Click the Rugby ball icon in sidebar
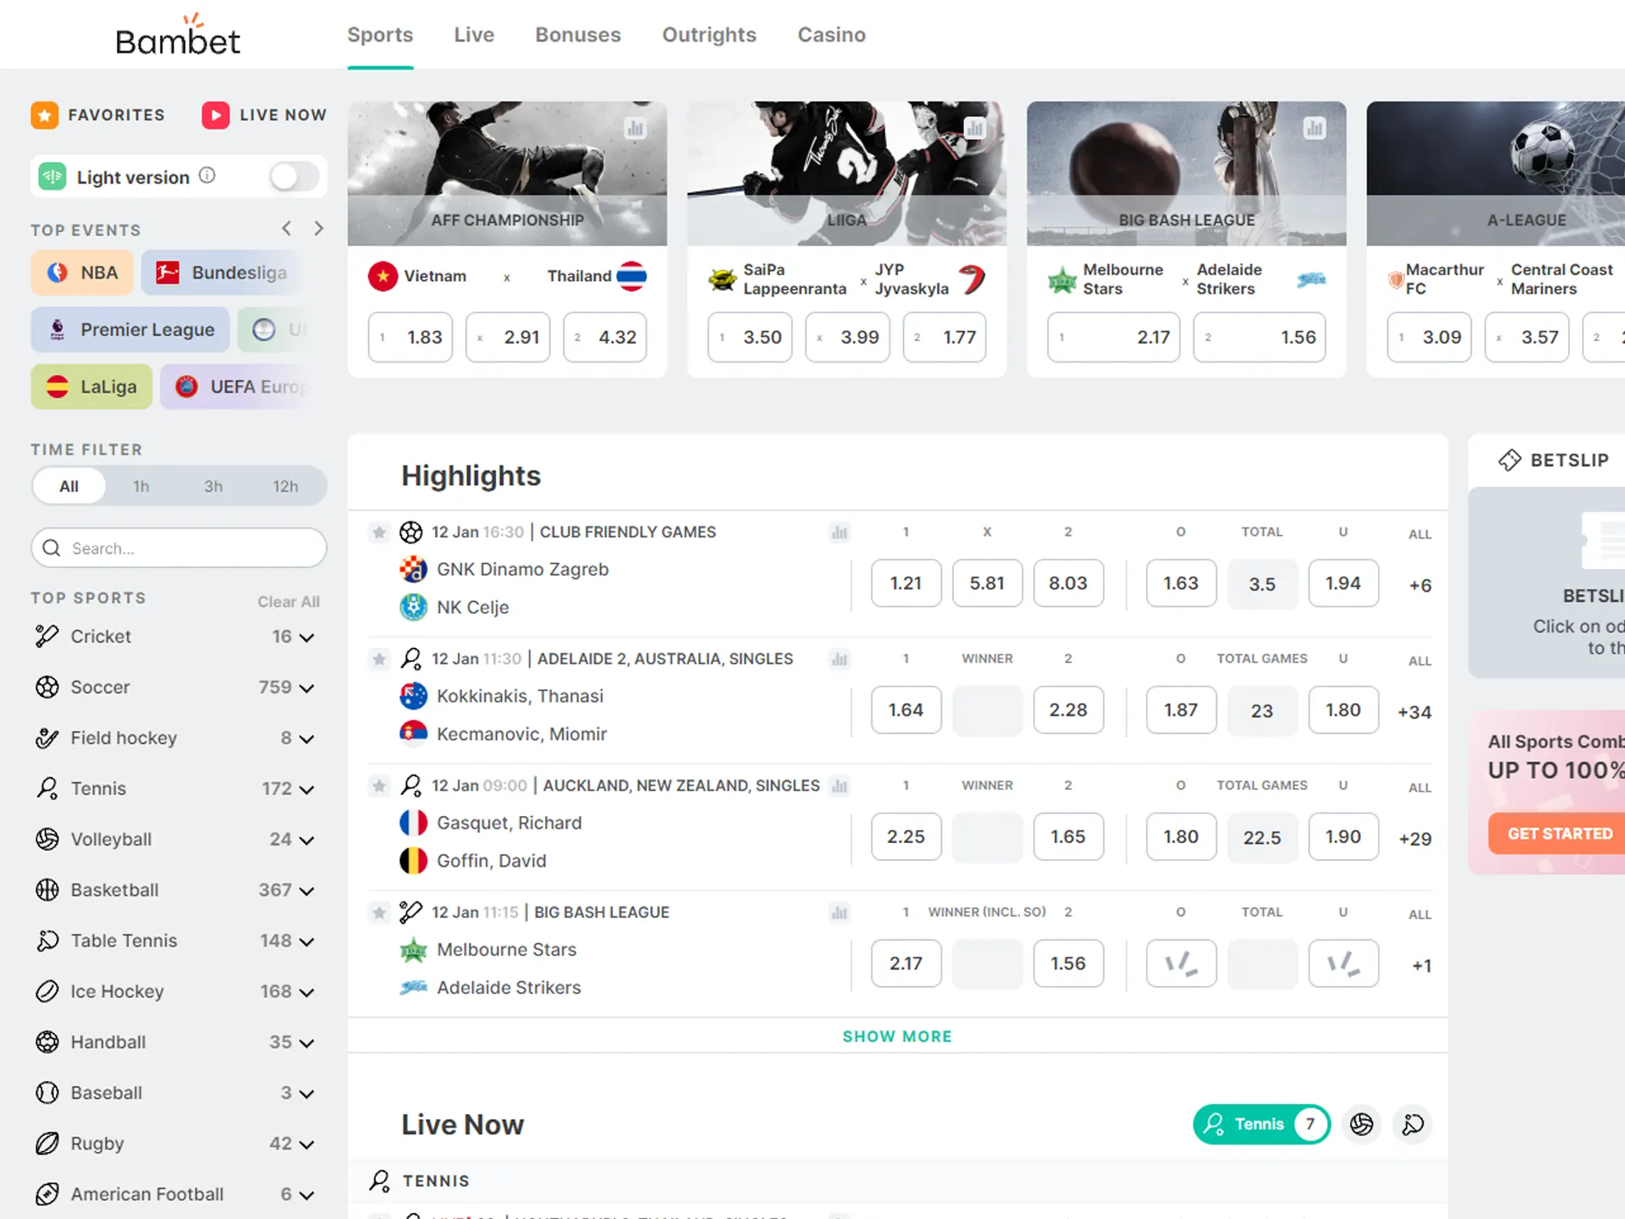This screenshot has height=1219, width=1625. click(x=47, y=1144)
